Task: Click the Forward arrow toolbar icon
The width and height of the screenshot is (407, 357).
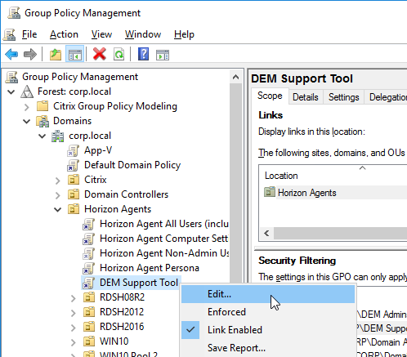Action: 30,55
